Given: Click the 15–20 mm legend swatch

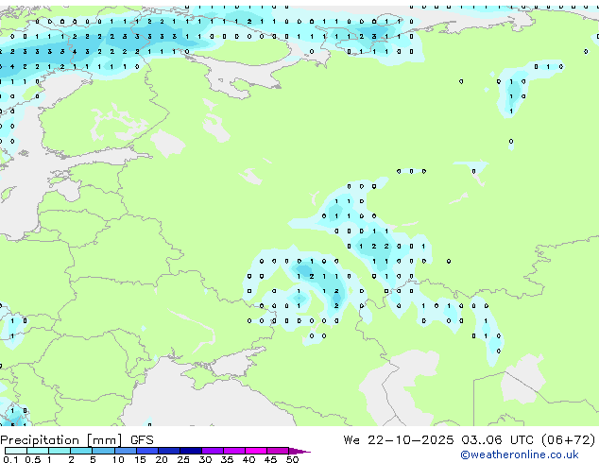Looking at the screenshot, I should pos(146,451).
